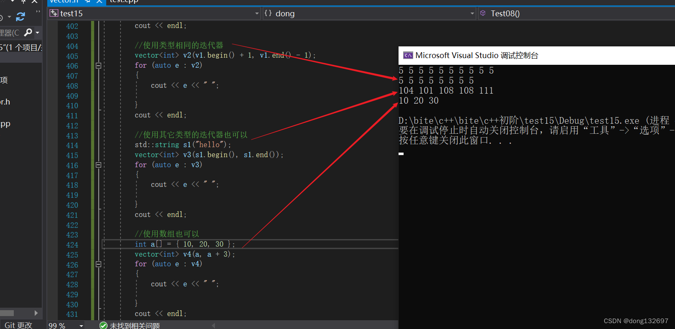
Task: Collapse the for loop at line 416
Action: [98, 165]
